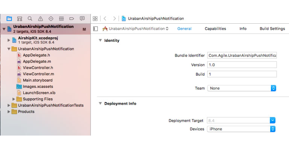The image size is (289, 151).
Task: Switch to the Build Settings tab
Action: pos(272,29)
